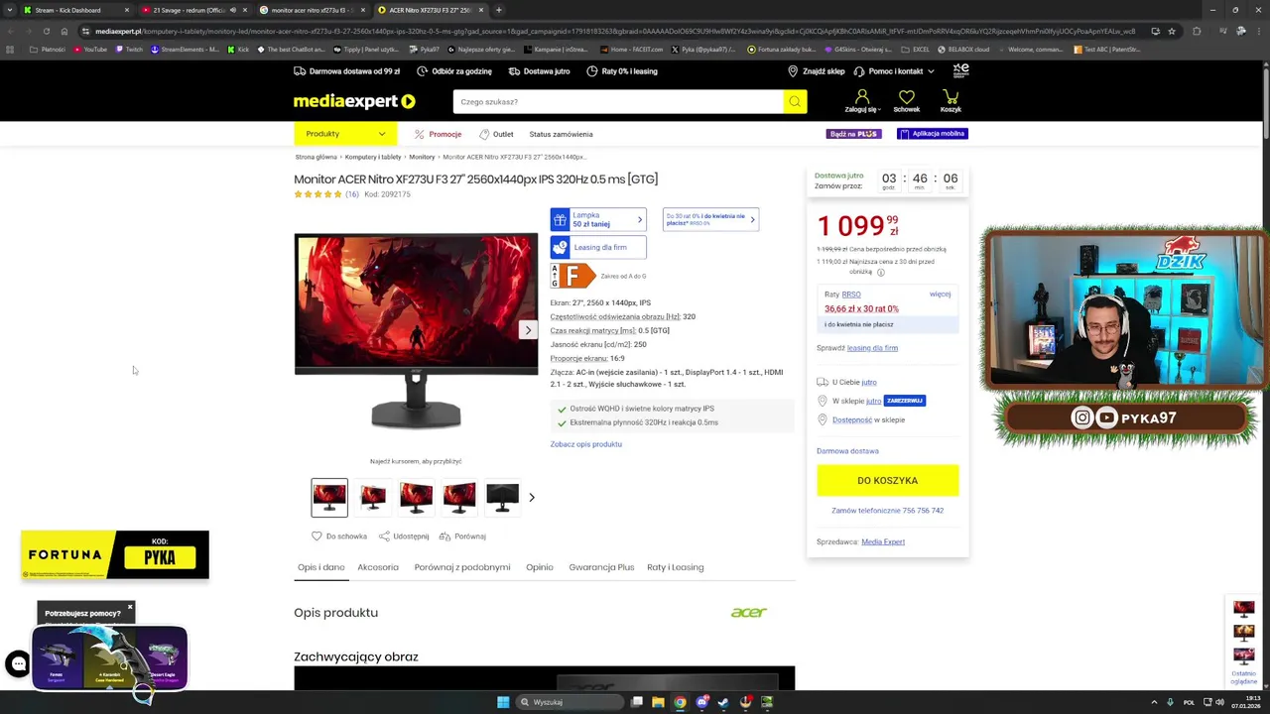Screen dimensions: 1270x714
Task: Bookmark this page with star icon
Action: click(1172, 31)
